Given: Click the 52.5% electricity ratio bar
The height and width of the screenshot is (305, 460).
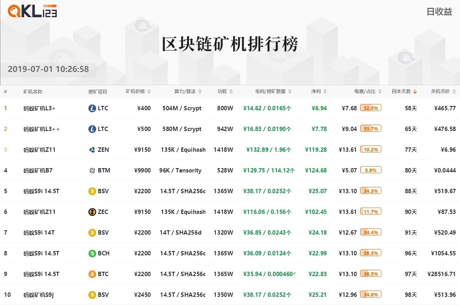Looking at the screenshot, I should click(x=371, y=108).
